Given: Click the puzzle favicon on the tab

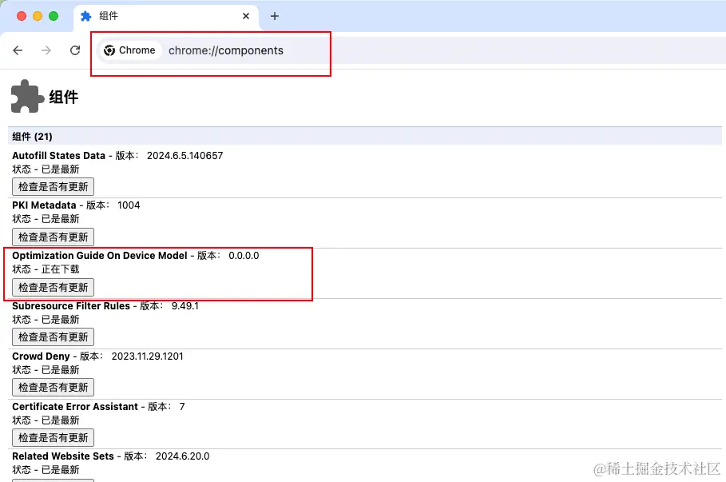Looking at the screenshot, I should [x=85, y=16].
